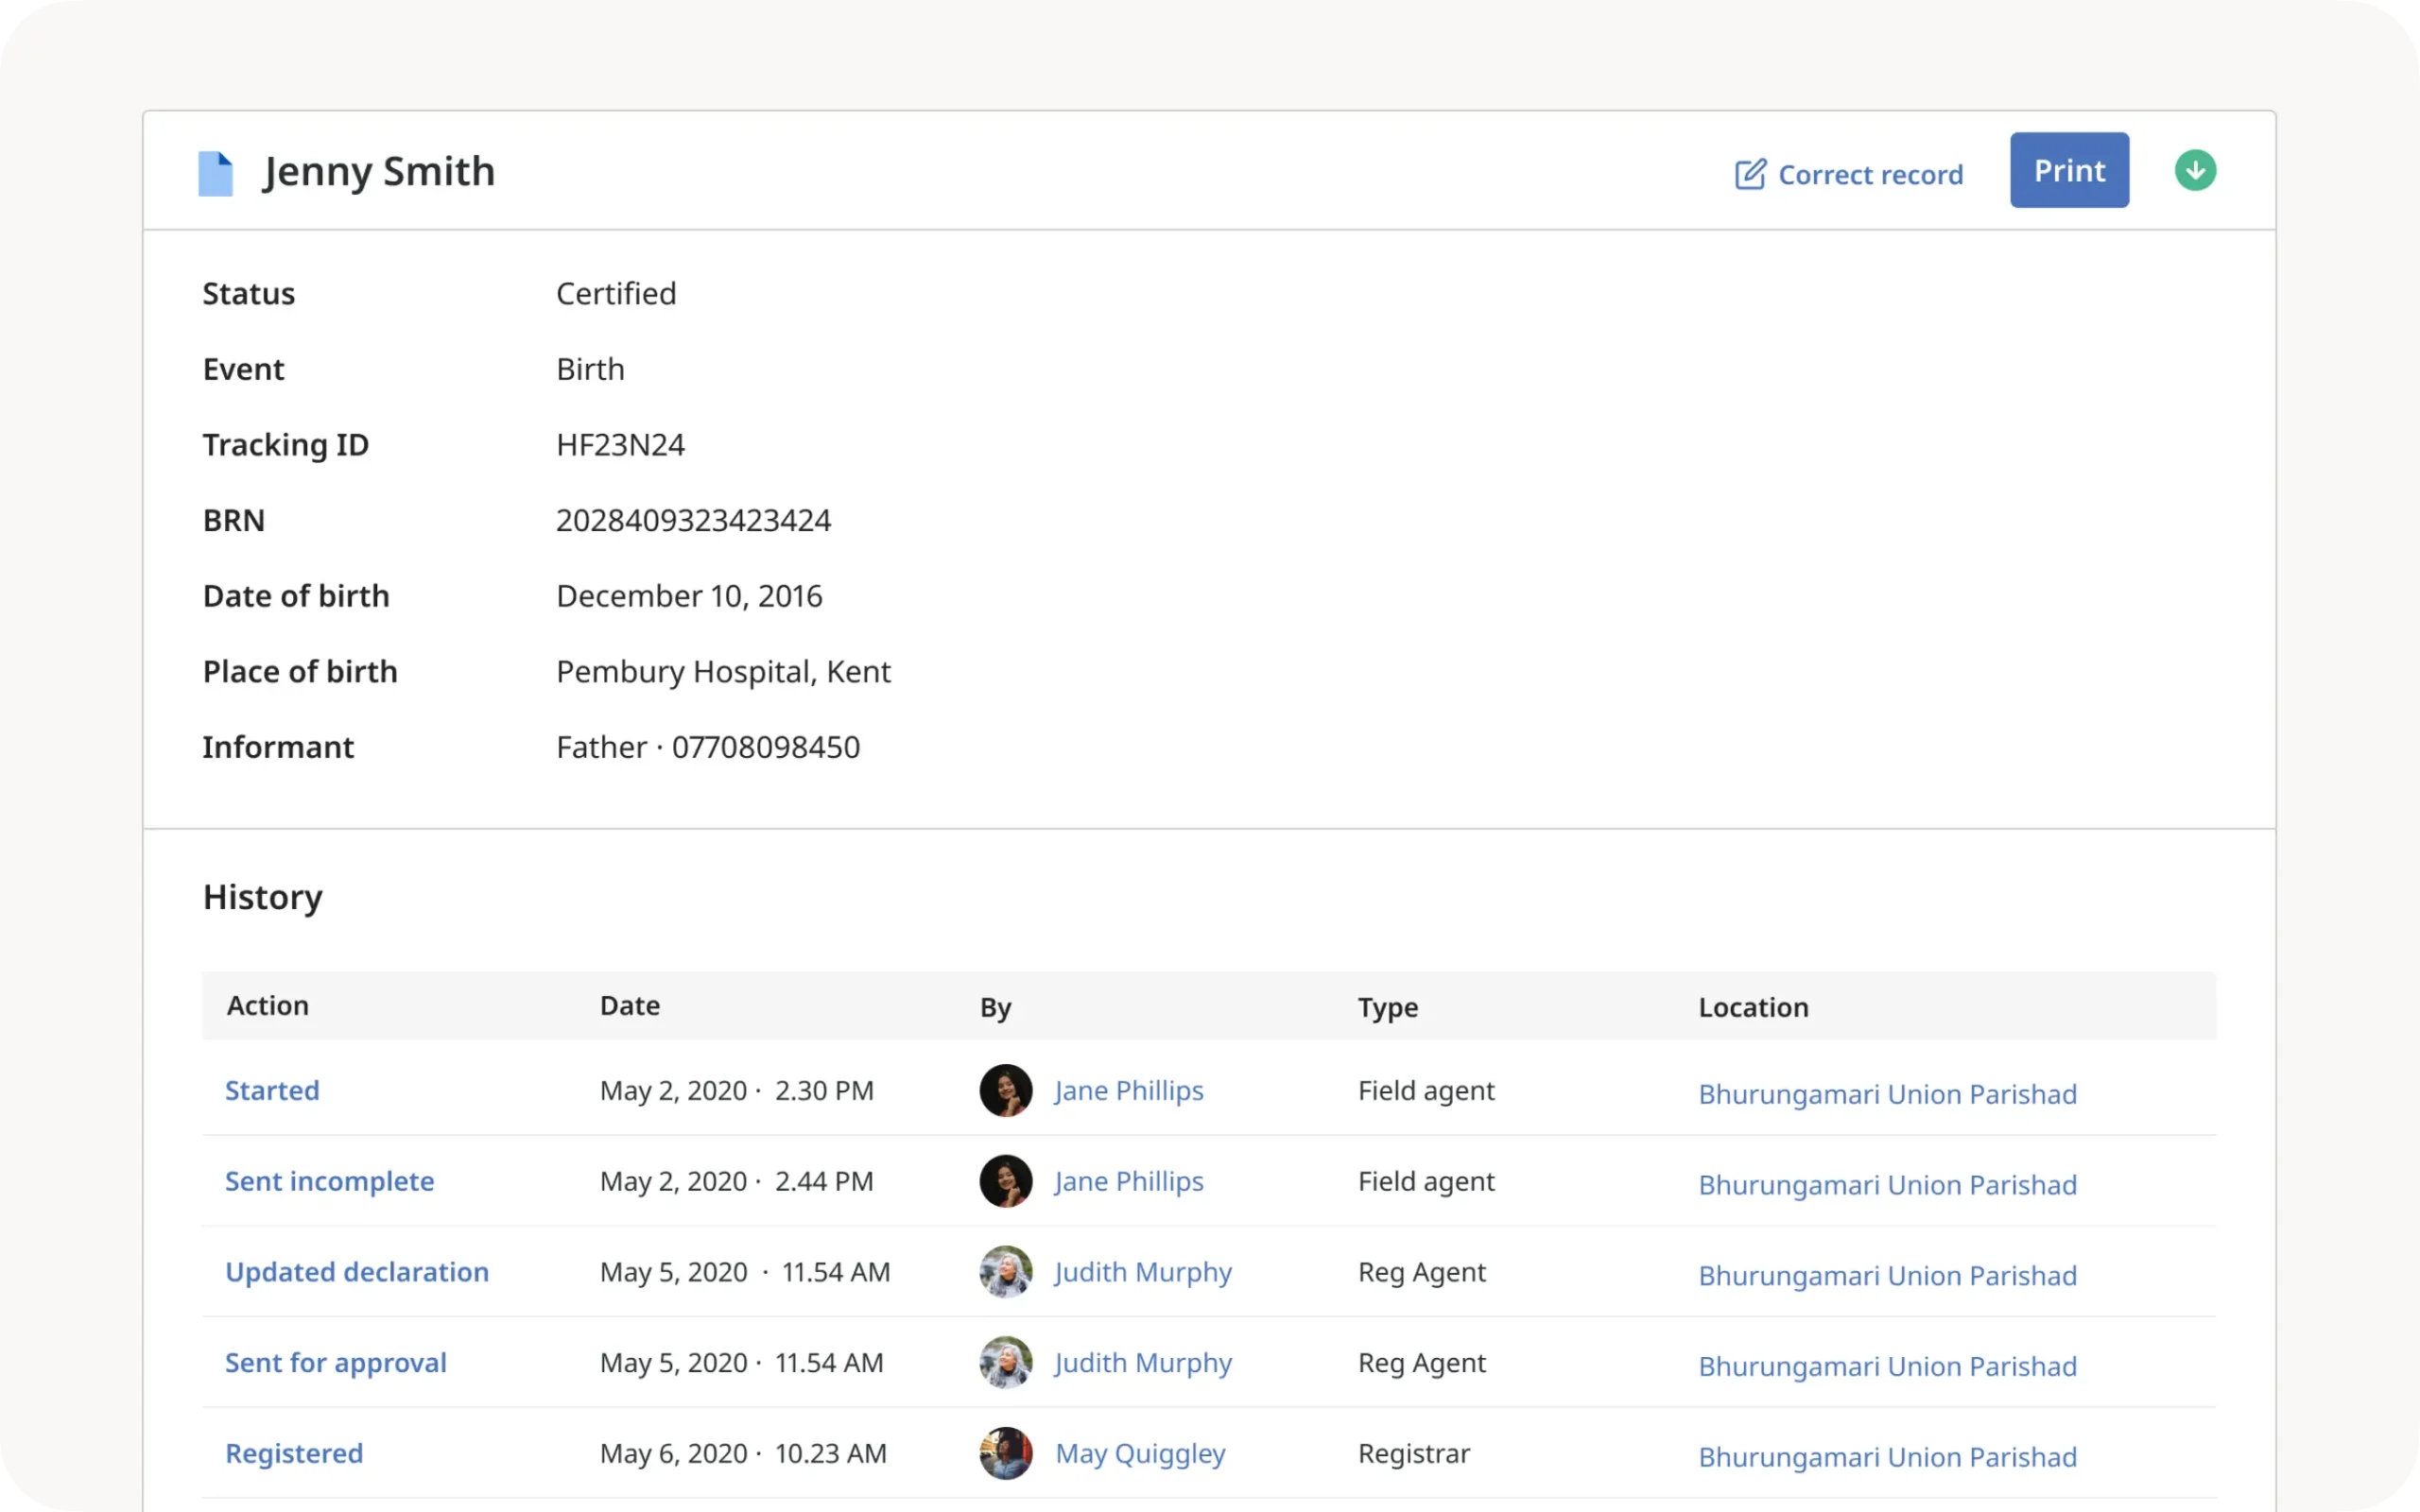Open May Quiggley's user profile link
The width and height of the screenshot is (2420, 1512).
click(x=1140, y=1453)
